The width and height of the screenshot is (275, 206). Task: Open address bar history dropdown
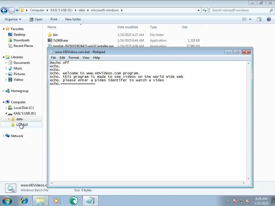[198, 10]
